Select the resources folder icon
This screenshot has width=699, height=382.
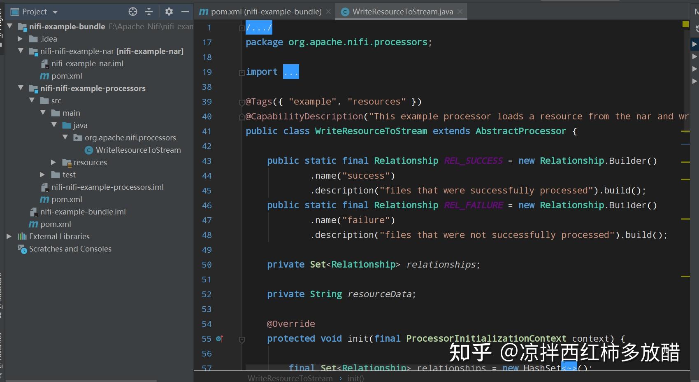tap(67, 162)
